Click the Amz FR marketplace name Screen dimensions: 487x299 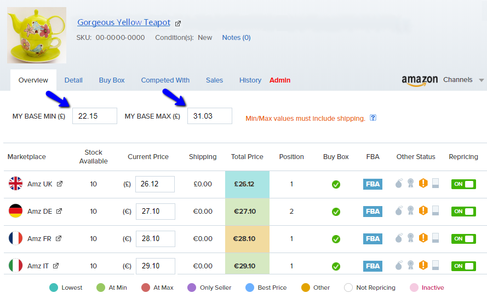[39, 238]
